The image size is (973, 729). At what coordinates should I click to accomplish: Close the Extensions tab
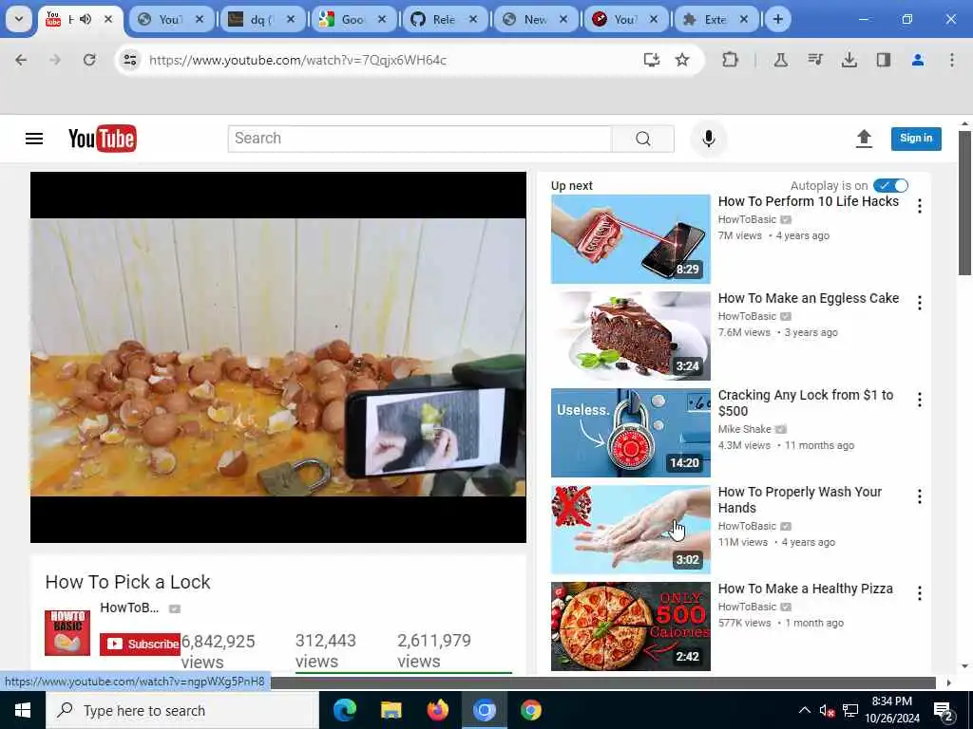pos(744,19)
